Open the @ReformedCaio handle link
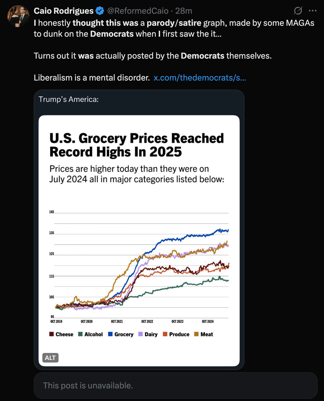The width and height of the screenshot is (324, 401). [x=138, y=11]
